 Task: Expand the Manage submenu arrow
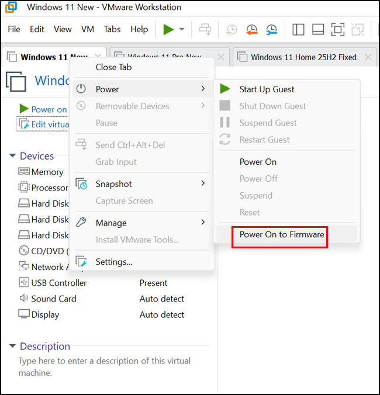click(203, 222)
